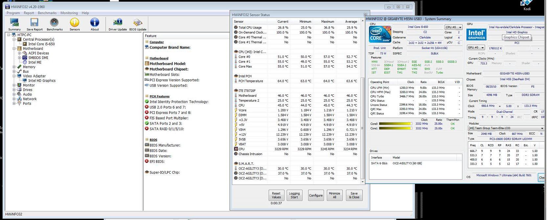547x220 pixels.
Task: Open the memory Modules dropdown list
Action: (x=506, y=128)
